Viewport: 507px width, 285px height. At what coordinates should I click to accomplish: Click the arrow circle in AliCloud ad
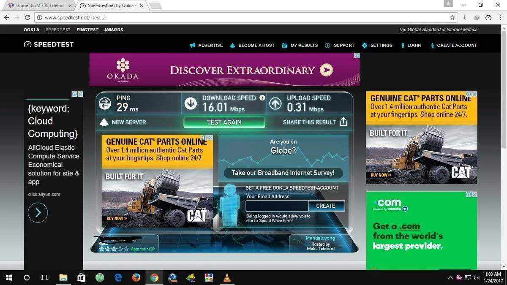coord(38,212)
